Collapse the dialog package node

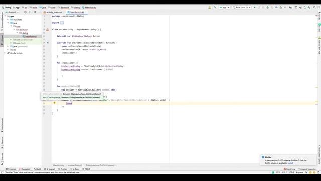tap(17, 33)
